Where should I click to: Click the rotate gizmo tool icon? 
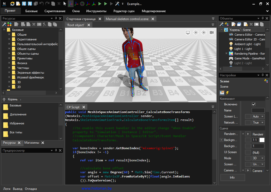(82, 4)
